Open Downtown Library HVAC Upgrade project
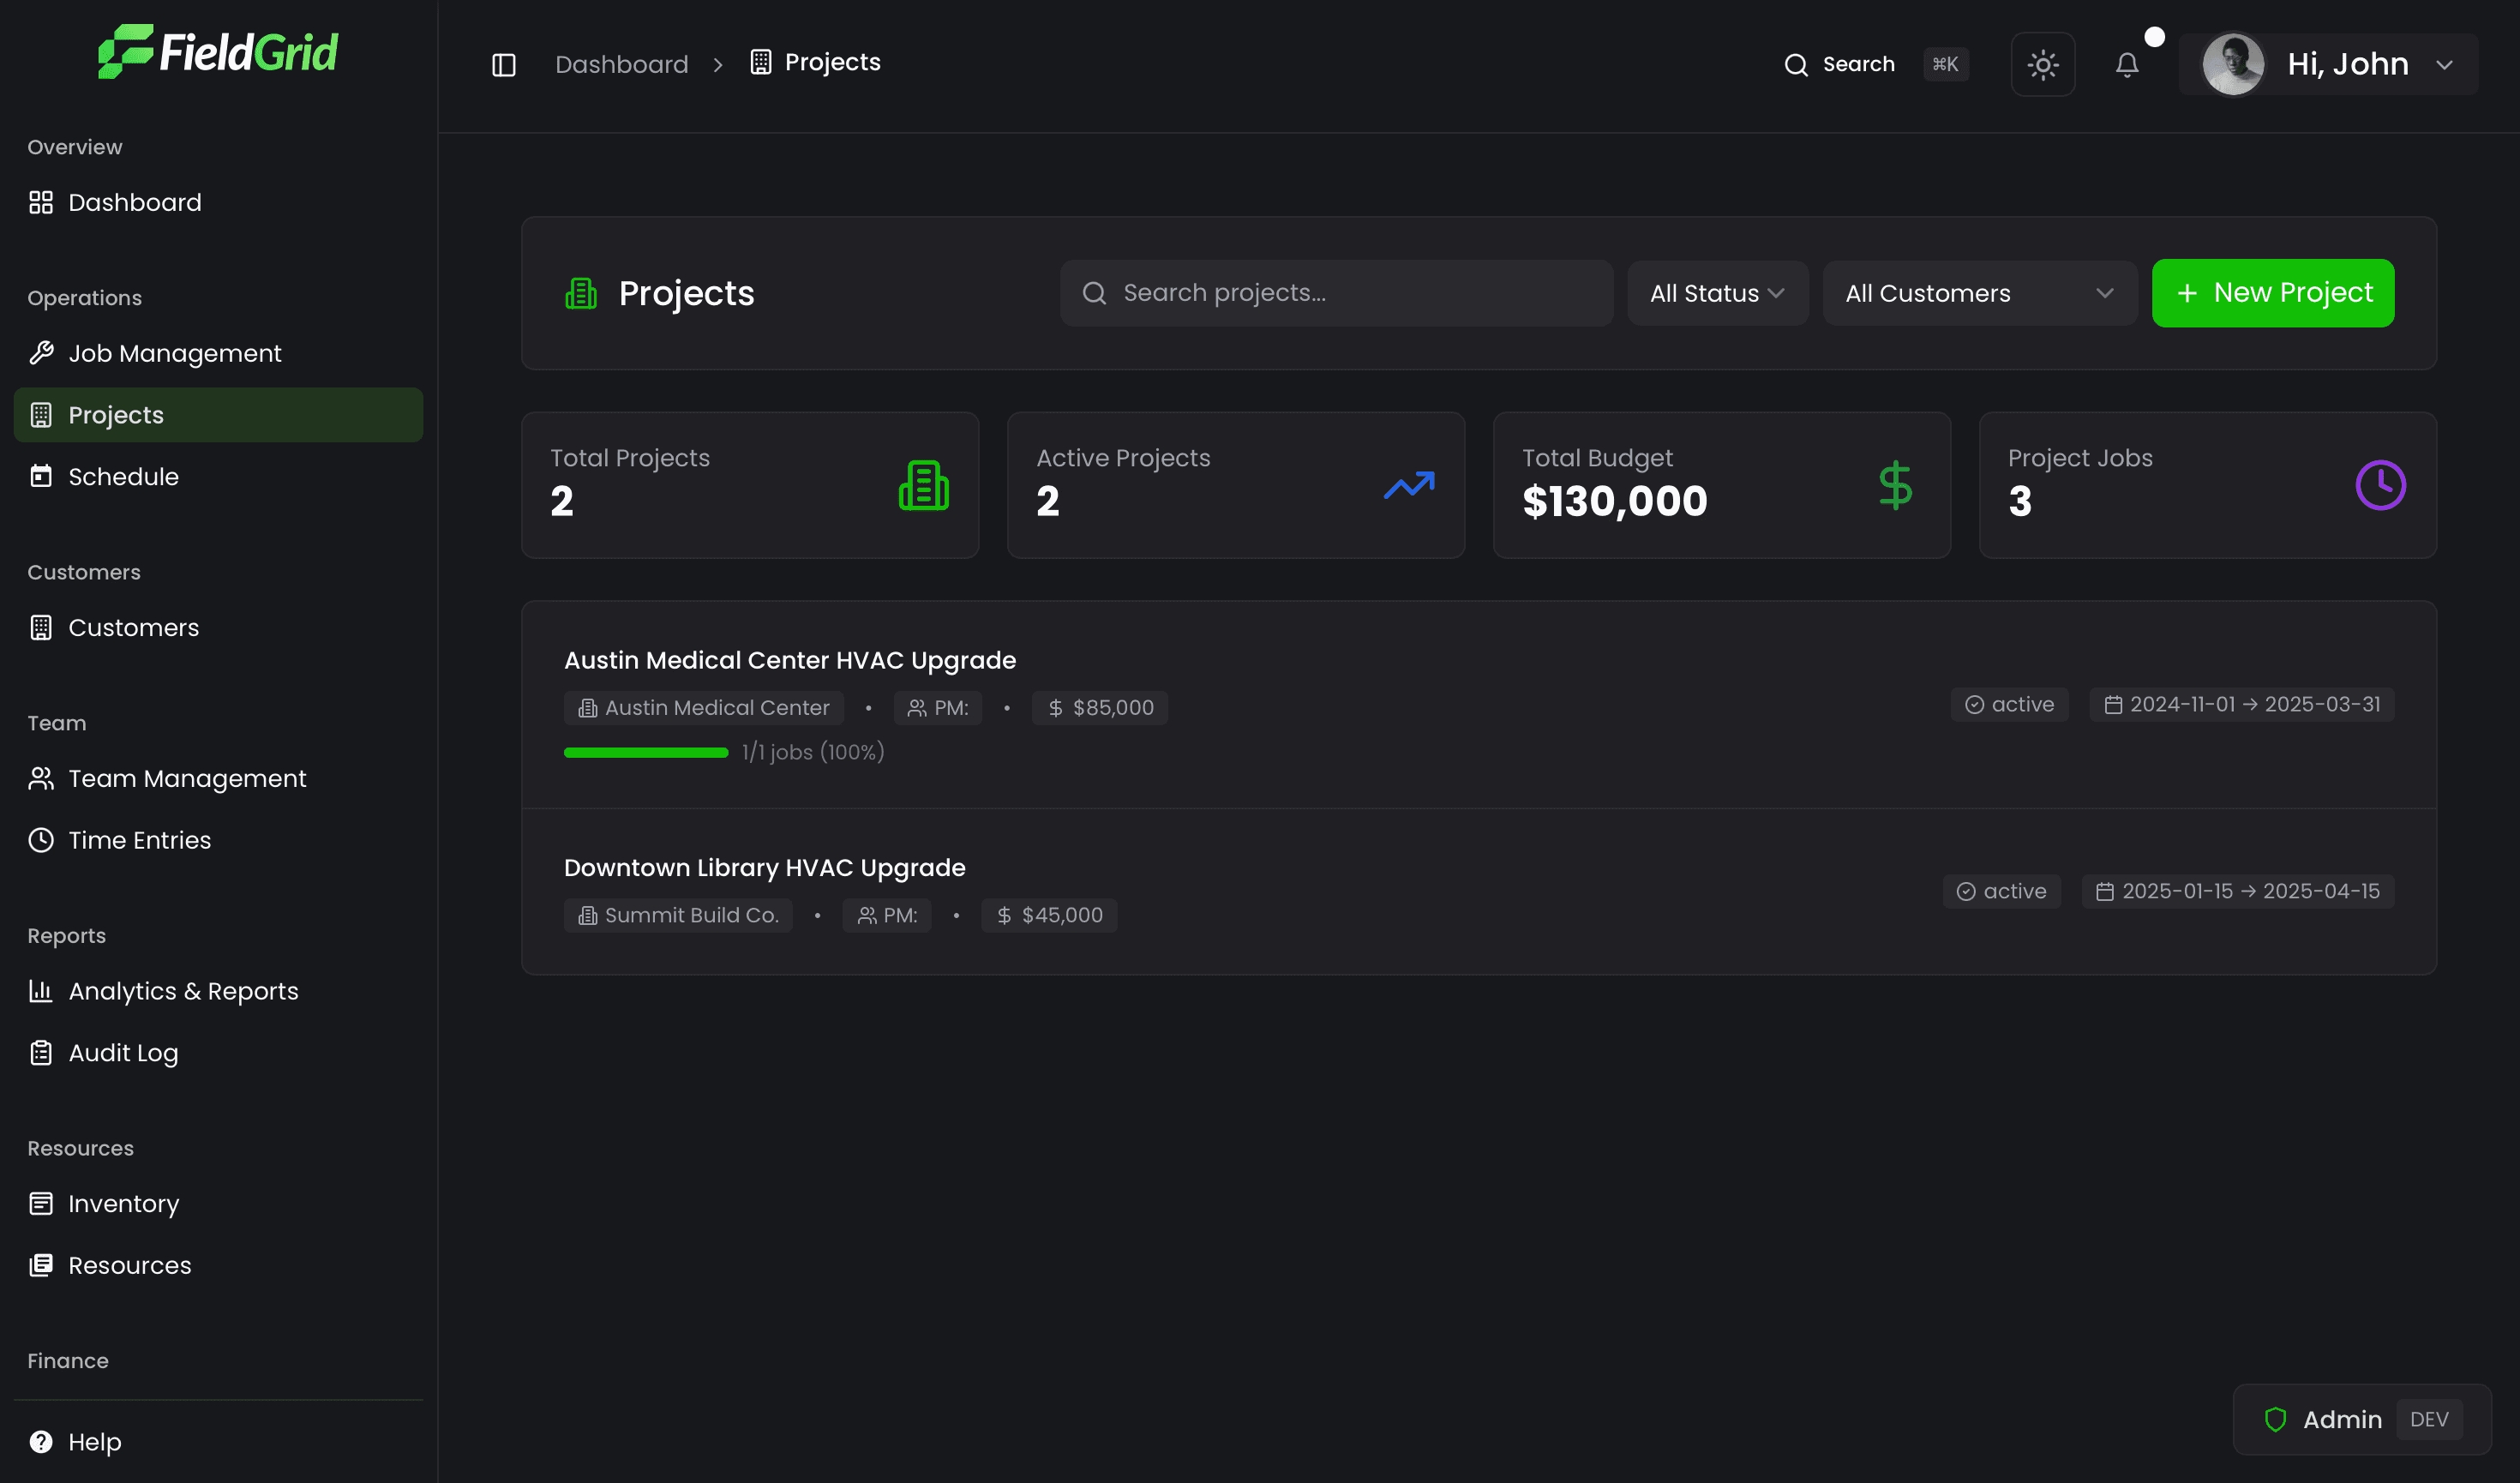 [765, 868]
